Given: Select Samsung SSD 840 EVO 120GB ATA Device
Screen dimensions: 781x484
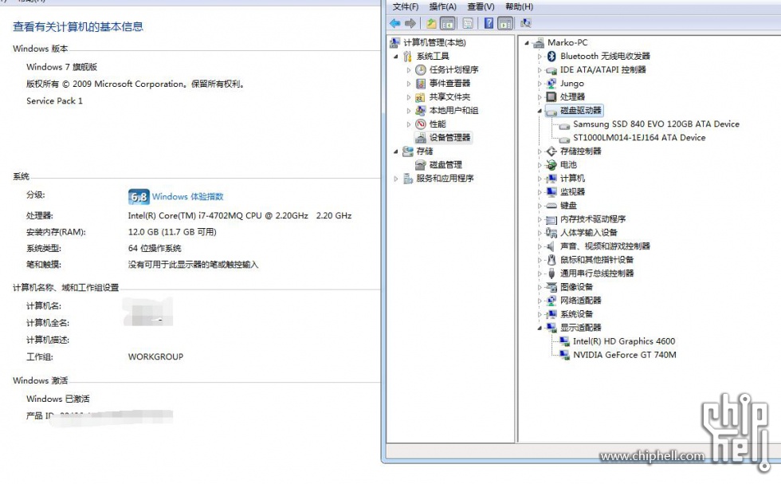Looking at the screenshot, I should click(x=656, y=124).
